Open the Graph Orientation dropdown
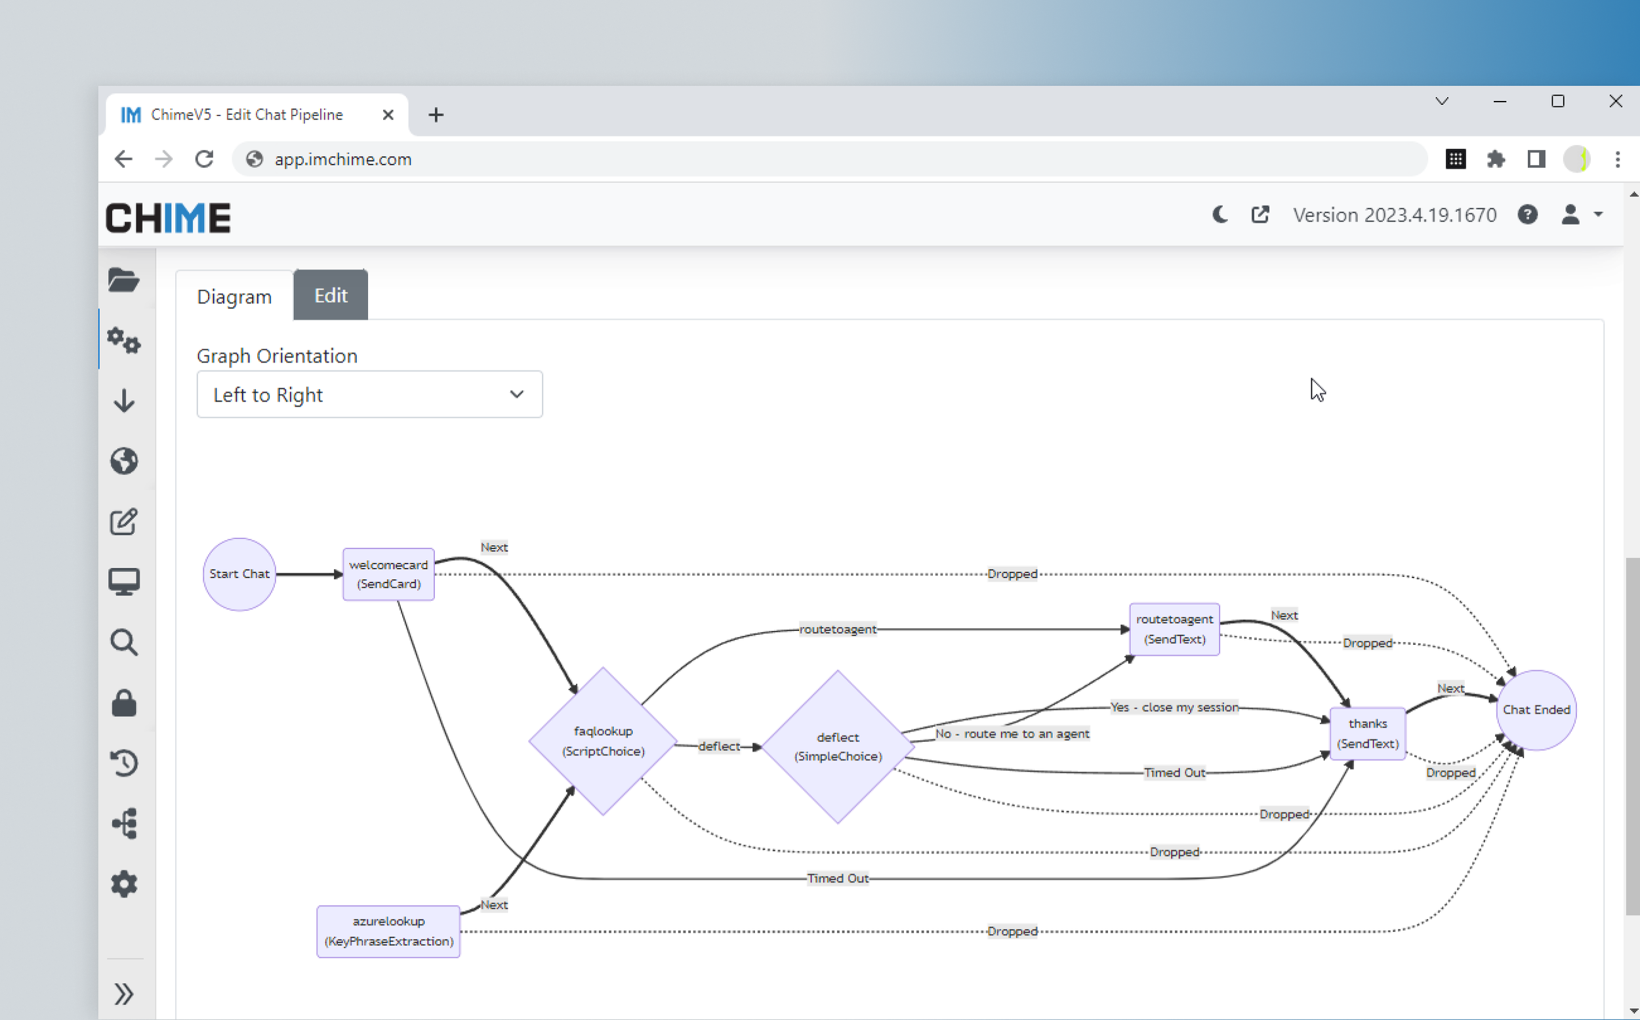This screenshot has width=1640, height=1020. (369, 395)
